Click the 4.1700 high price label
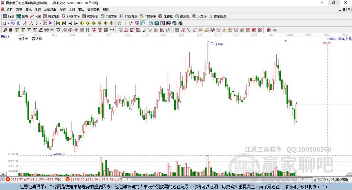 point(218,44)
